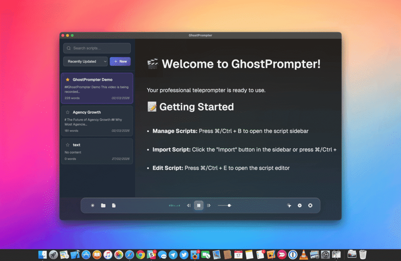This screenshot has width=401, height=261.
Task: Click the clapperboard emoji beside Welcome heading
Action: coord(153,64)
